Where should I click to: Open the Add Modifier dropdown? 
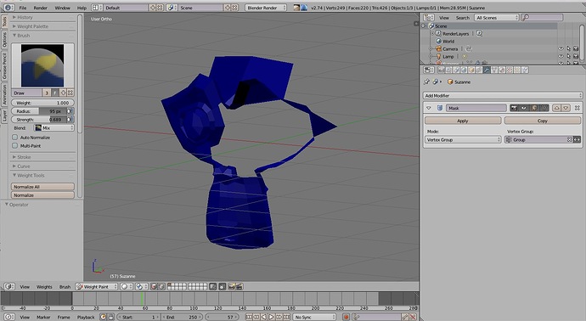[503, 95]
